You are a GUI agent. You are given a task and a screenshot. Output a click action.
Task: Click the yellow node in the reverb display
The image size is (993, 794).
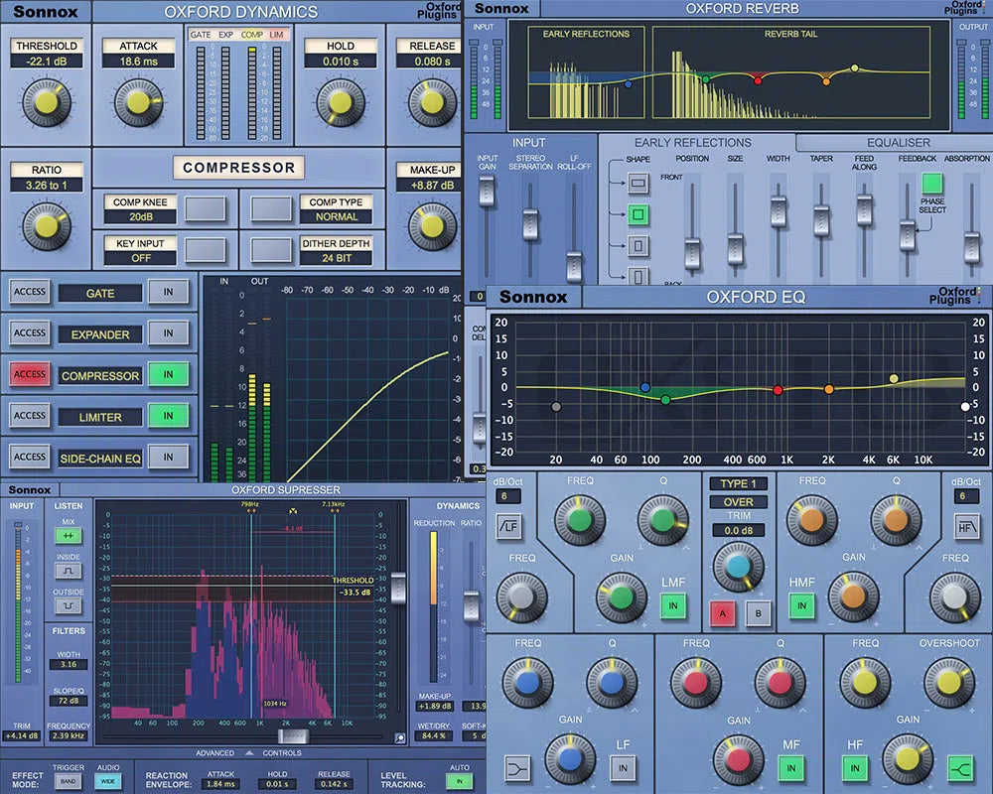[854, 67]
